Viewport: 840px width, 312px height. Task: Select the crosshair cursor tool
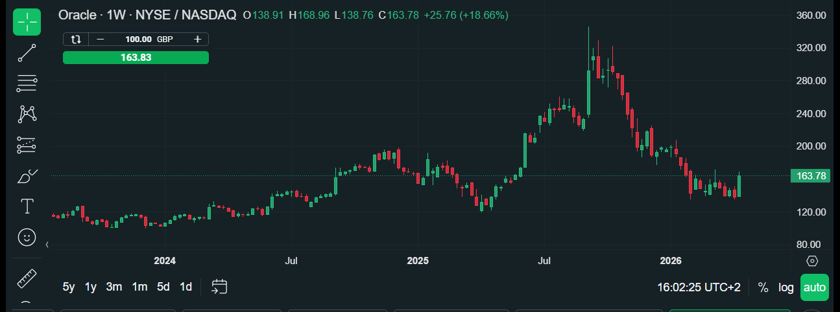click(x=27, y=22)
